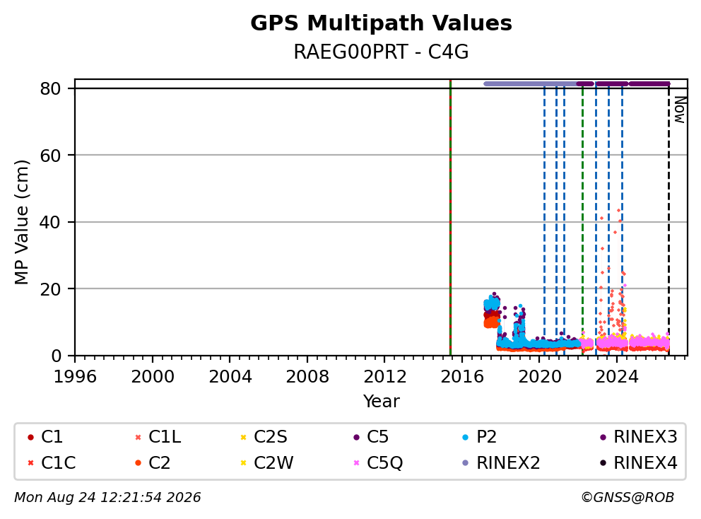701x519 pixels.
Task: Click the 2016 tick on Year axis
Action: coord(462,377)
